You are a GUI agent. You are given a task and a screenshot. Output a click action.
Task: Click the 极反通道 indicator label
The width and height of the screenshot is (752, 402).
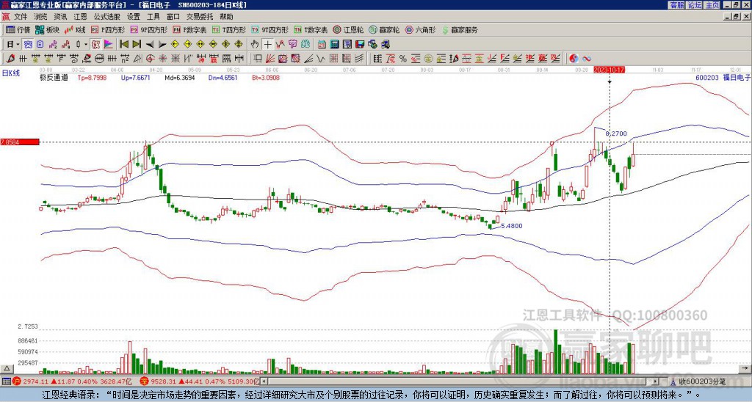pos(53,77)
